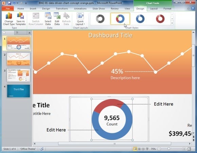Click the Description here text
The width and height of the screenshot is (197, 153).
pos(125,78)
